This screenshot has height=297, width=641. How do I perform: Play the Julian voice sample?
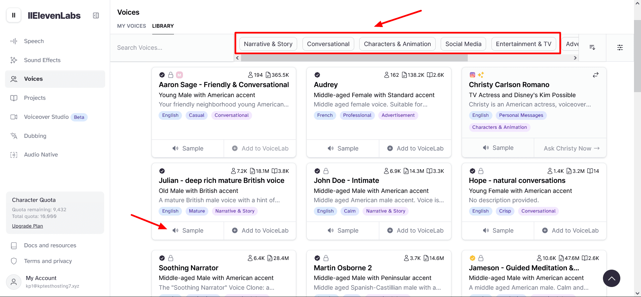[x=188, y=231]
